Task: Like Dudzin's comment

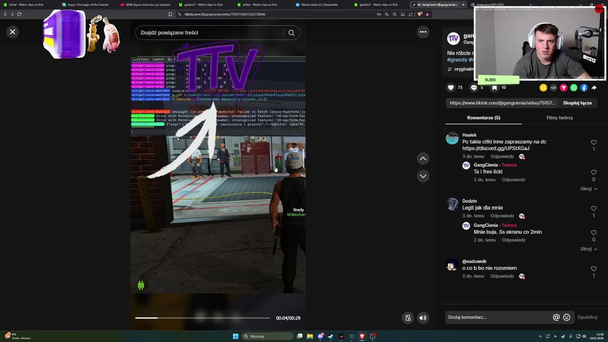Action: point(593,209)
